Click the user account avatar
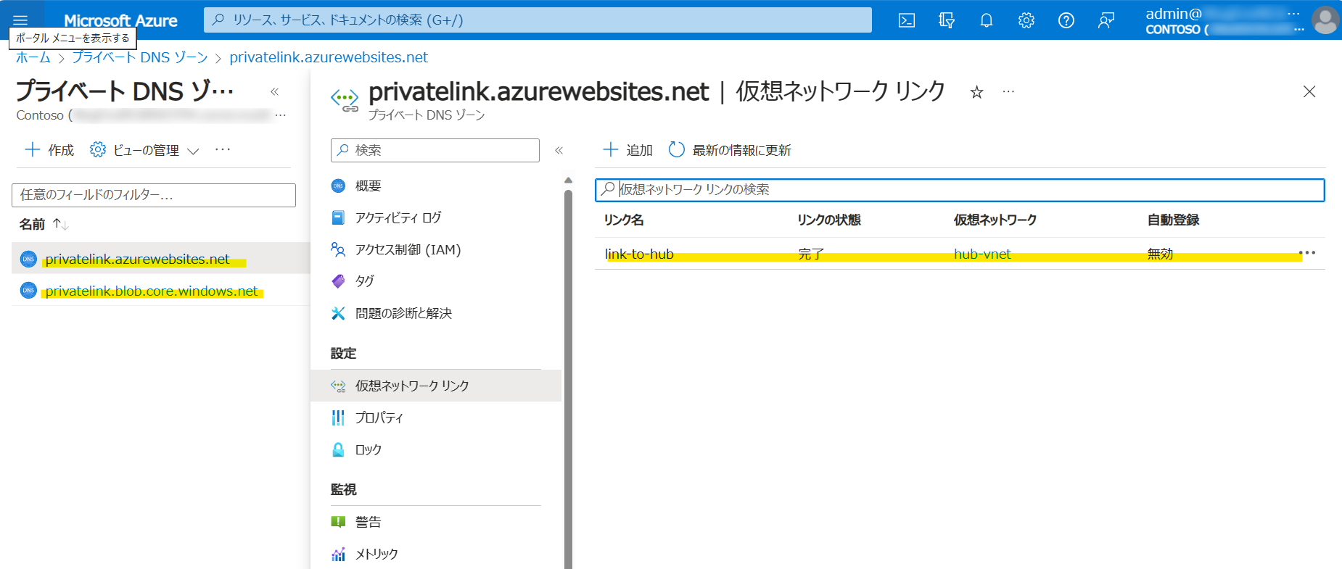The image size is (1342, 569). pyautogui.click(x=1325, y=20)
